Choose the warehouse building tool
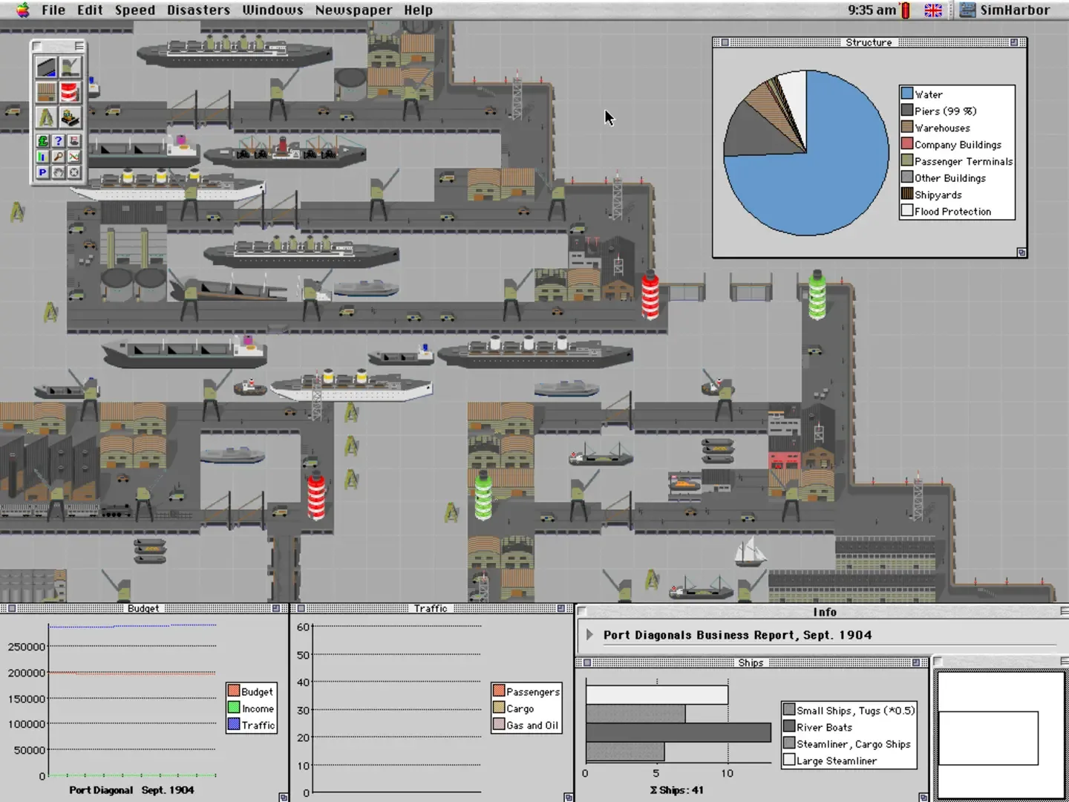 (46, 93)
